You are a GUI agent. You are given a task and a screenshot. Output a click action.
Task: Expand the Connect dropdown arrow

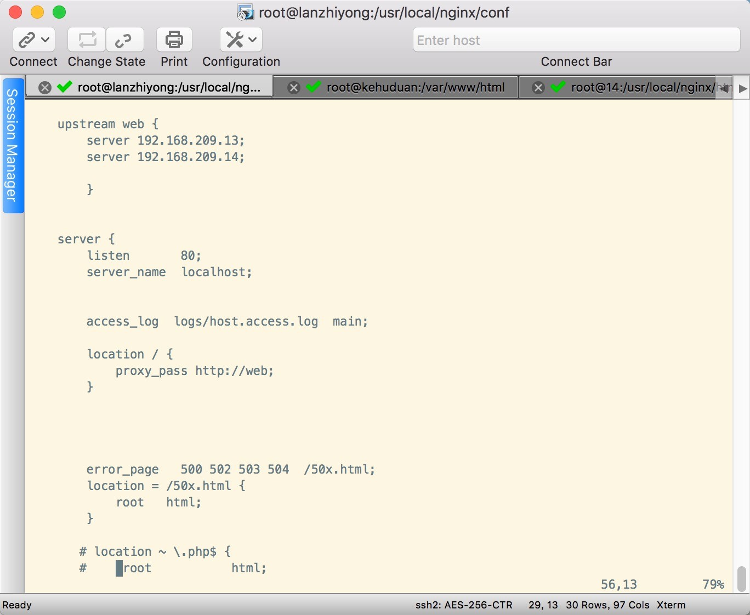46,39
